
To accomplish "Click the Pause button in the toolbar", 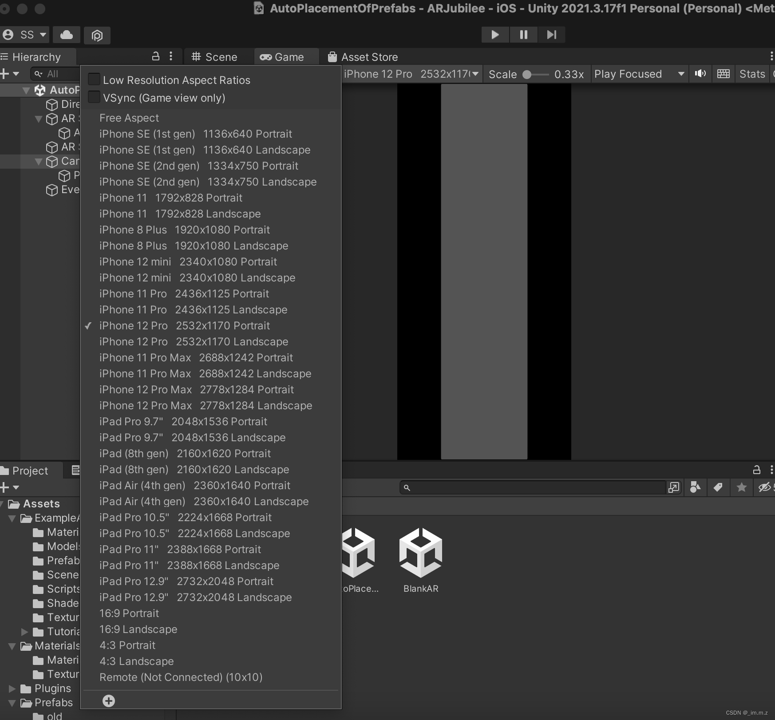I will pyautogui.click(x=523, y=35).
